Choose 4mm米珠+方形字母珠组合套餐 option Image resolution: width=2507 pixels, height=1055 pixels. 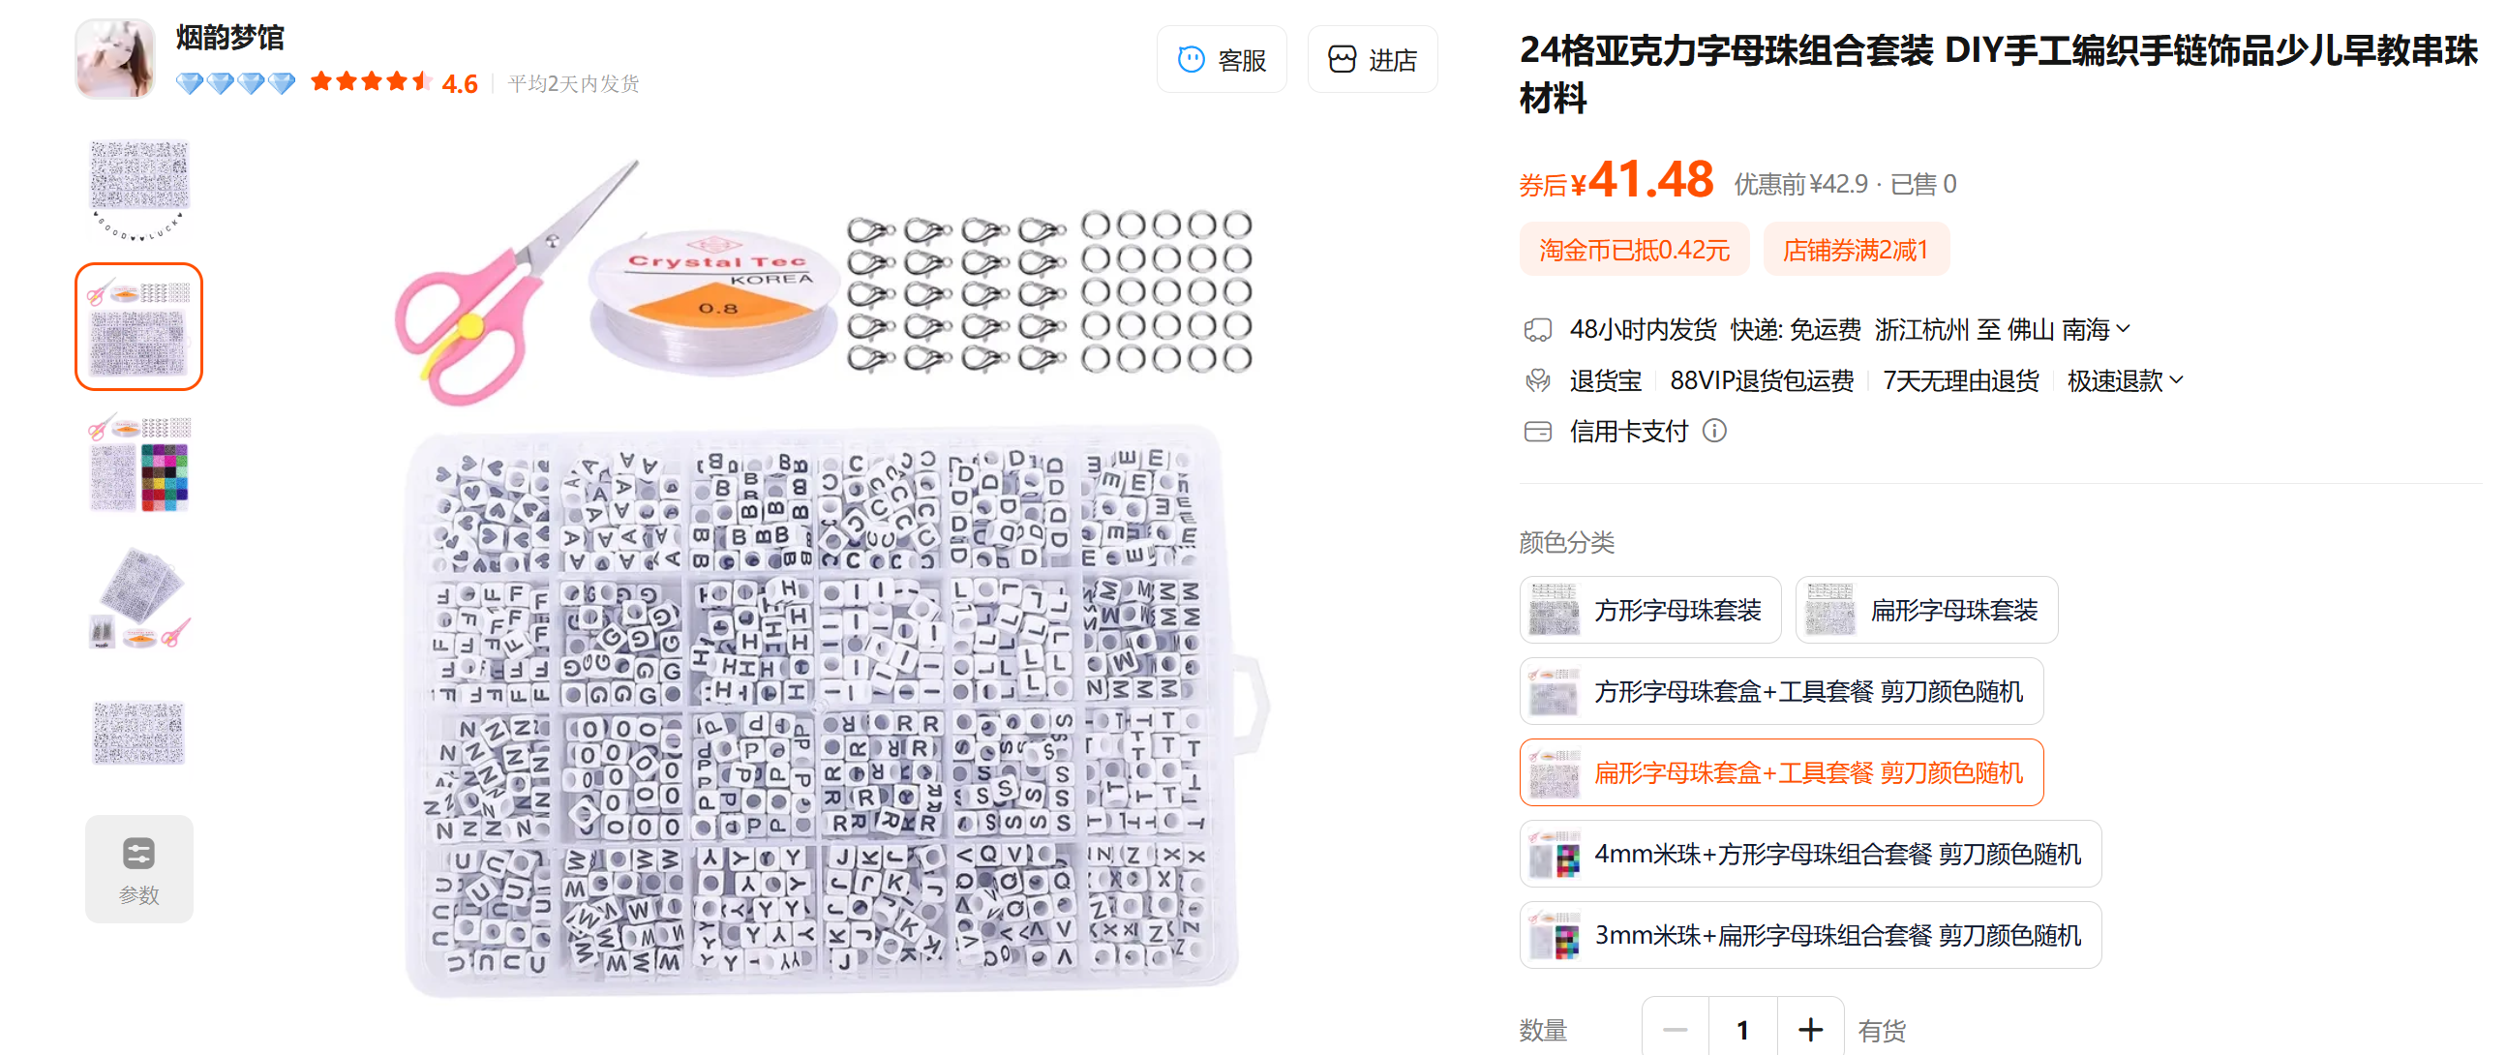[x=1810, y=854]
